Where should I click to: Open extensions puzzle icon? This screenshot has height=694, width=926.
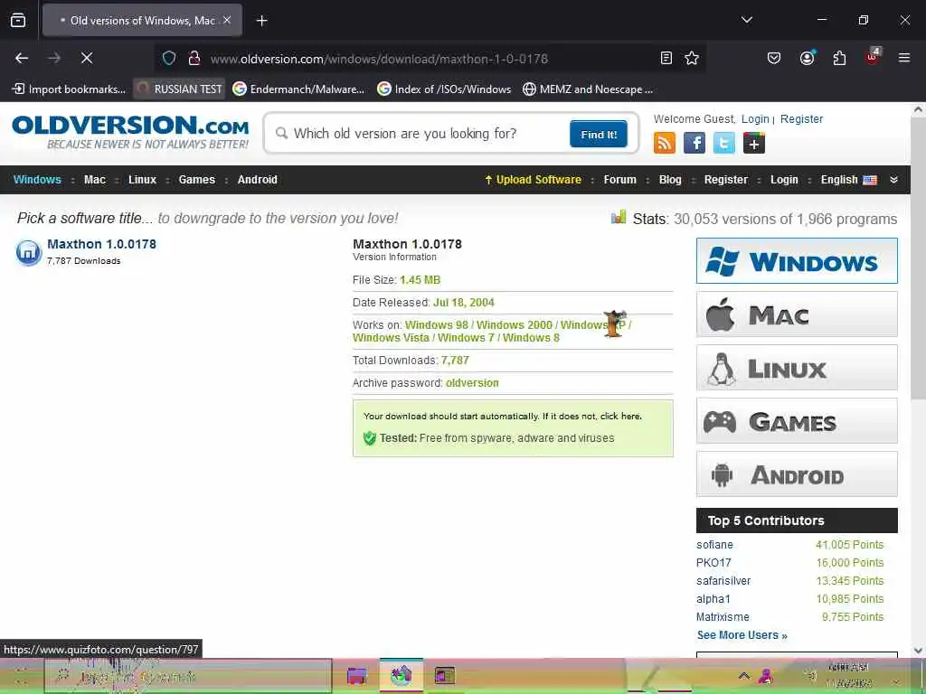pyautogui.click(x=839, y=58)
